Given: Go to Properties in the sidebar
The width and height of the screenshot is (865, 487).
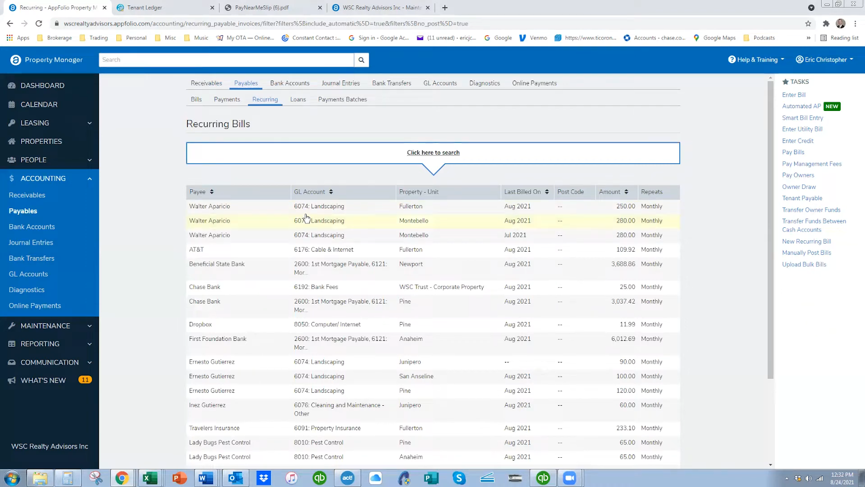Looking at the screenshot, I should tap(41, 141).
